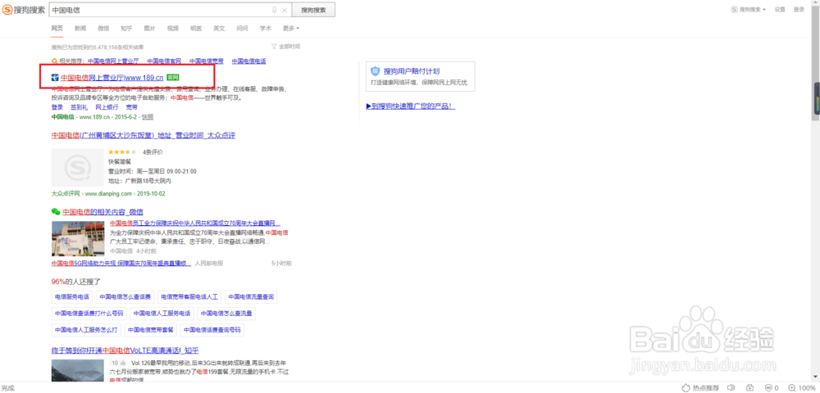The image size is (820, 393).
Task: Switch to the 新闻 tab
Action: (80, 28)
